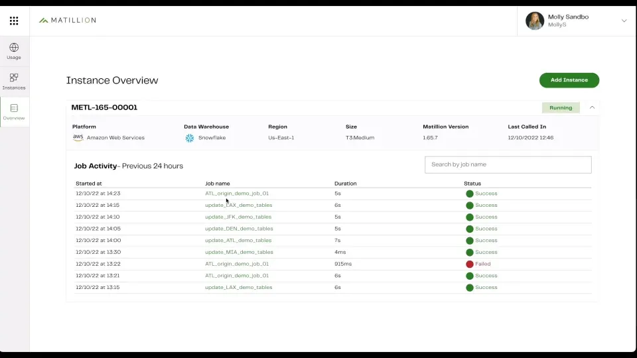Expand the user account dropdown chevron
637x358 pixels.
tap(624, 21)
